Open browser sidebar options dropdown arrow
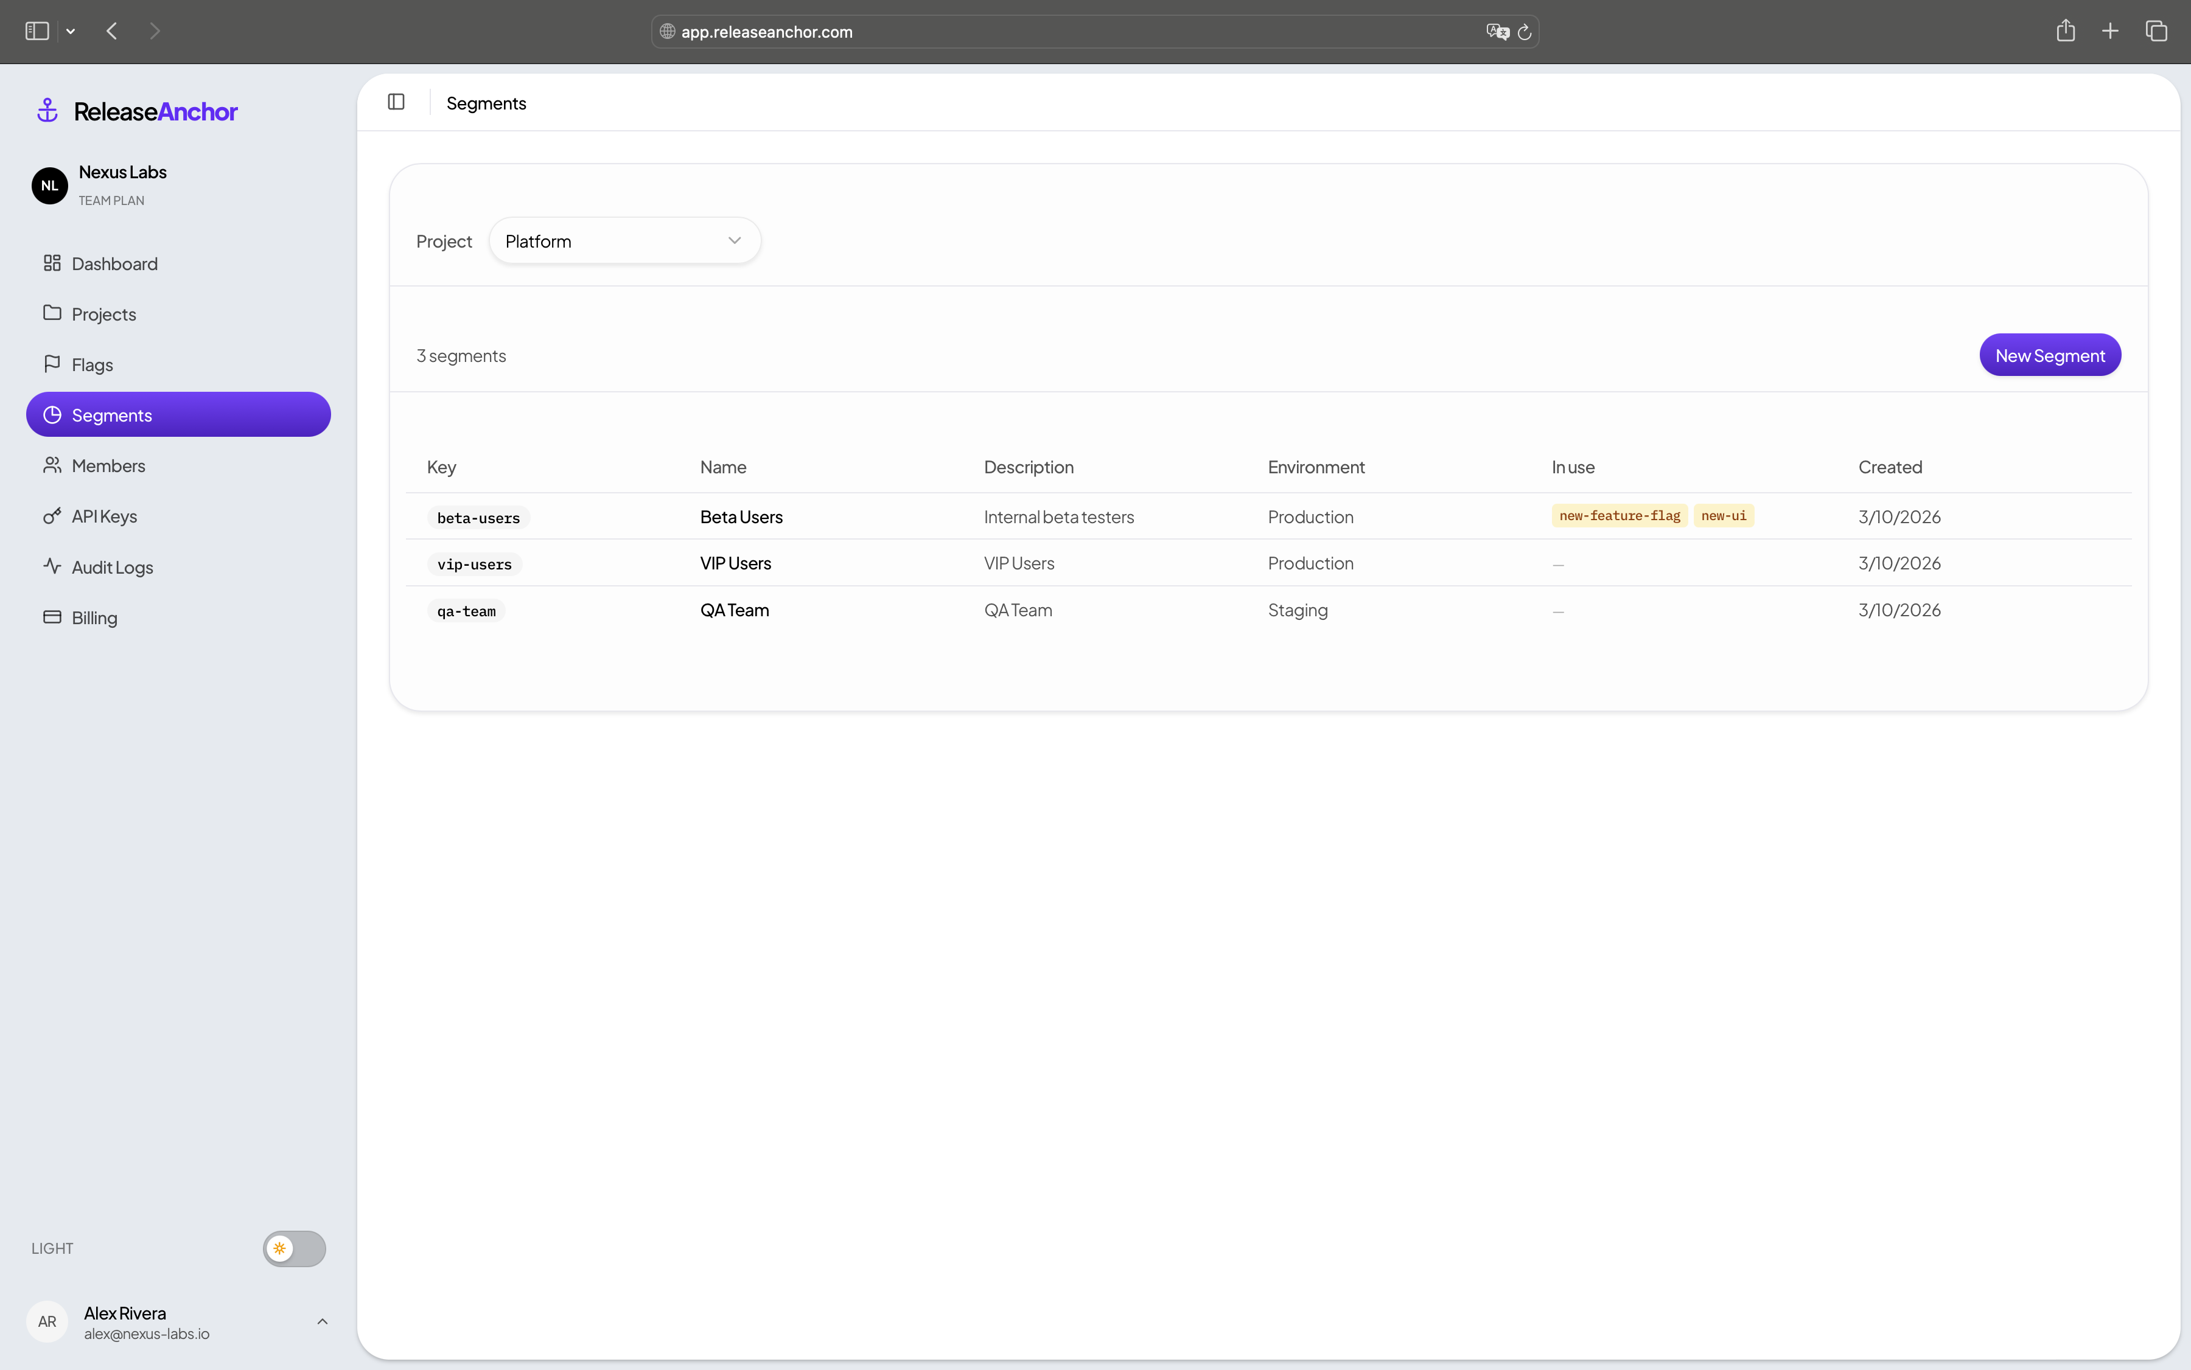 click(71, 32)
